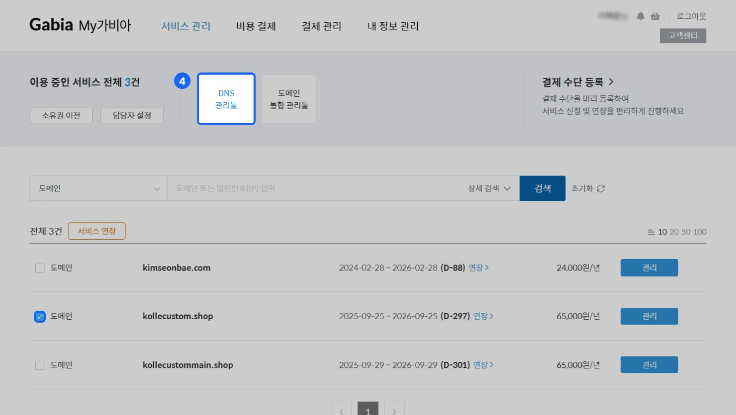Click the 24,000원/년 price

point(578,268)
